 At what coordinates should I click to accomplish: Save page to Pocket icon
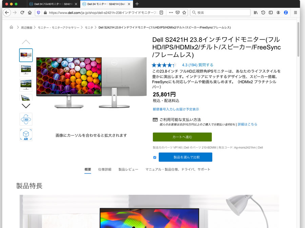tap(178, 12)
